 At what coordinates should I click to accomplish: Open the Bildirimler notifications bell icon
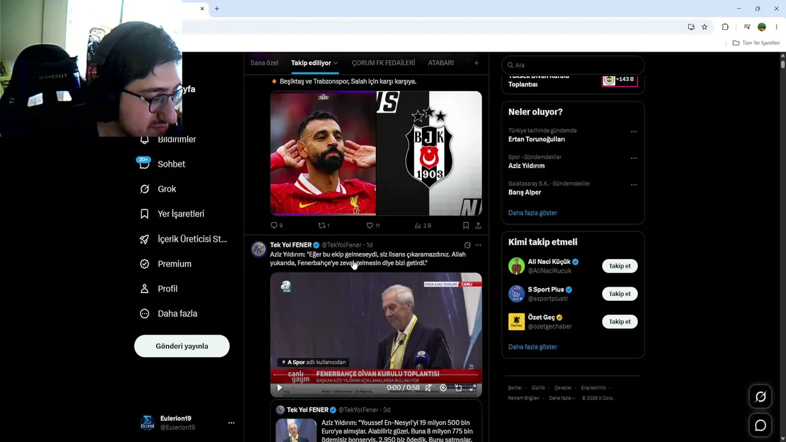point(144,139)
